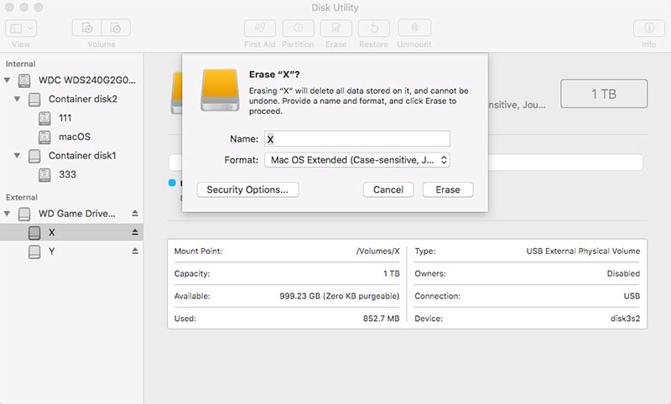This screenshot has height=404, width=671.
Task: Collapse the WDC WDS240G2G0 internal disk
Action: [x=8, y=81]
